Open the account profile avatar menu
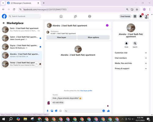The image size is (153, 122). (x=146, y=16)
